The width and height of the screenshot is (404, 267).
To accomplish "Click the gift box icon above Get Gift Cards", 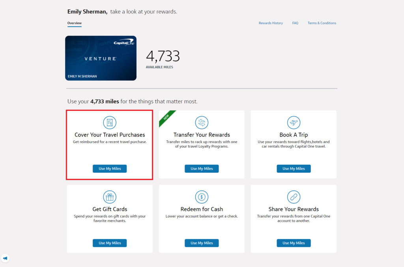I will [110, 197].
